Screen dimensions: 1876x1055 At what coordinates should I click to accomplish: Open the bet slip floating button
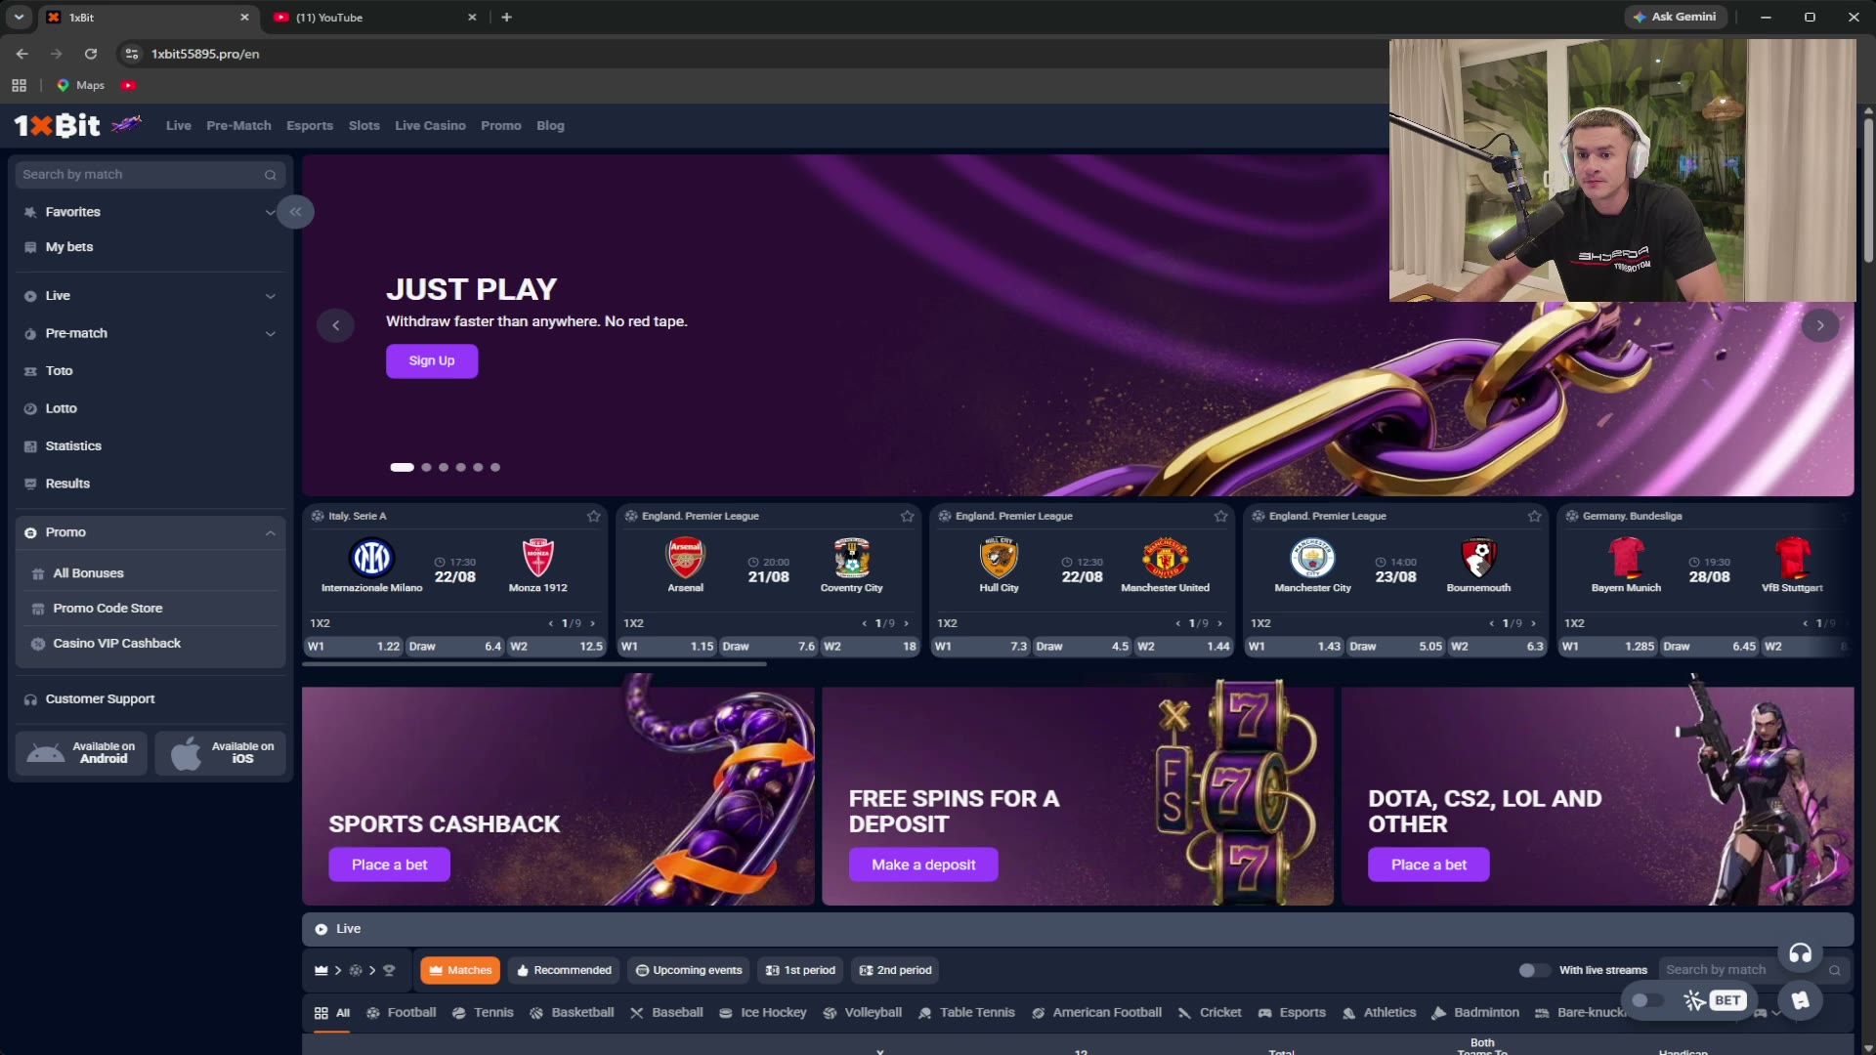pos(1800,1000)
